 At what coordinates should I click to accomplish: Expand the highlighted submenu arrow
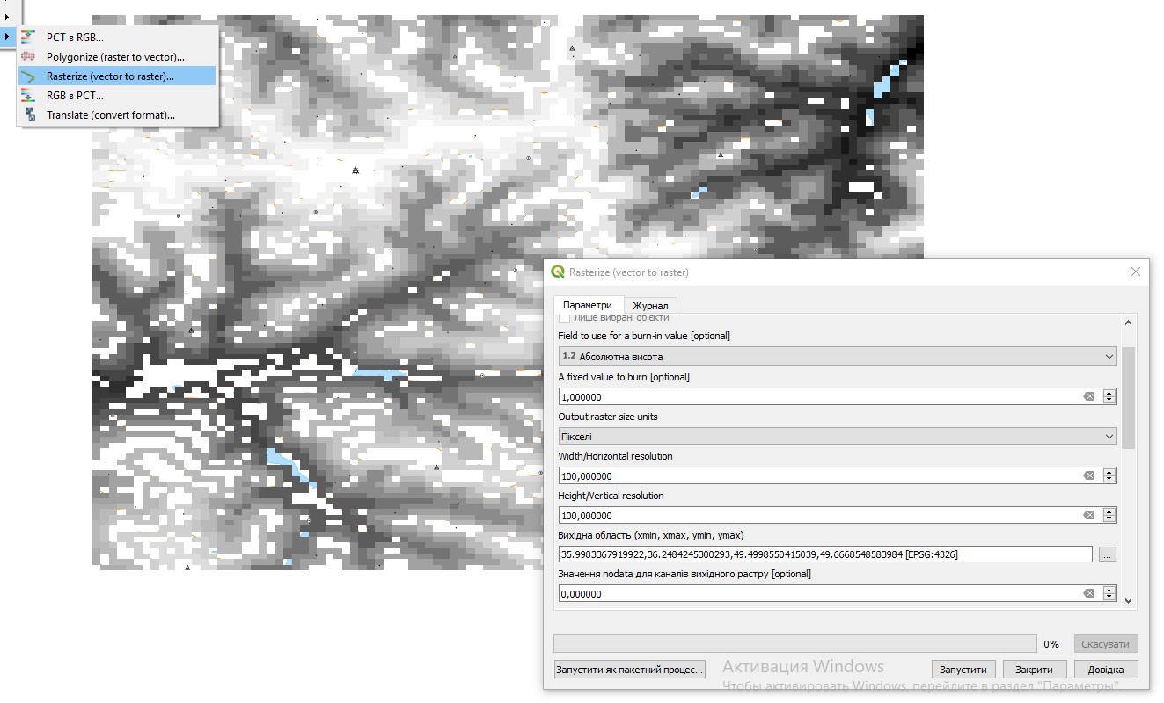click(5, 37)
